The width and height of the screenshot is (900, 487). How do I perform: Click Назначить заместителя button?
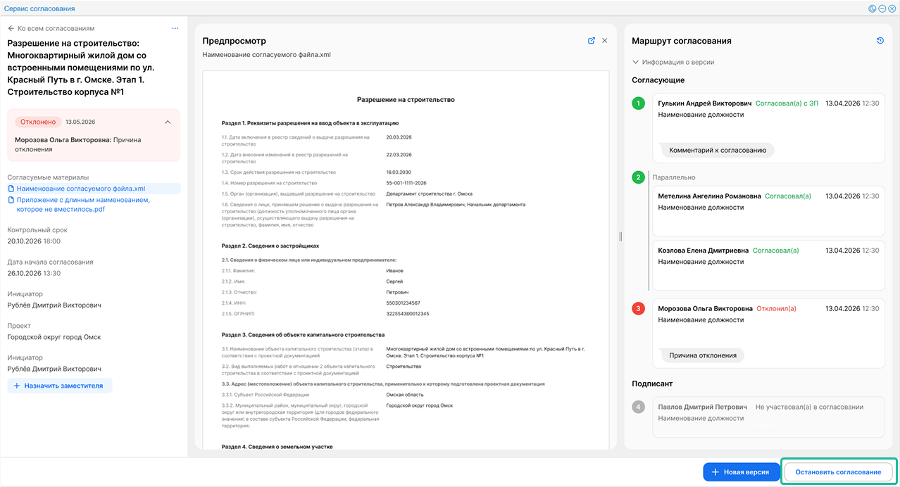click(60, 386)
